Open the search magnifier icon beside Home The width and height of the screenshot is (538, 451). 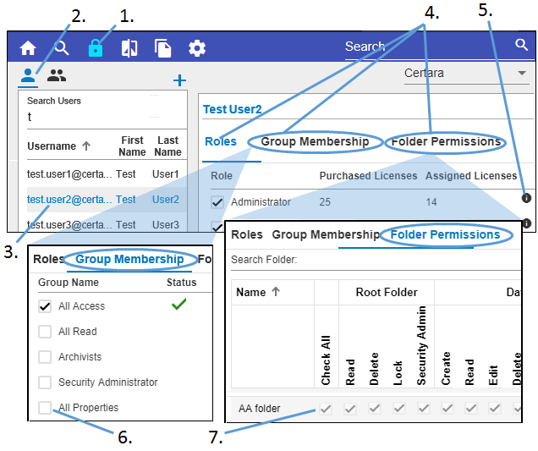coord(62,48)
